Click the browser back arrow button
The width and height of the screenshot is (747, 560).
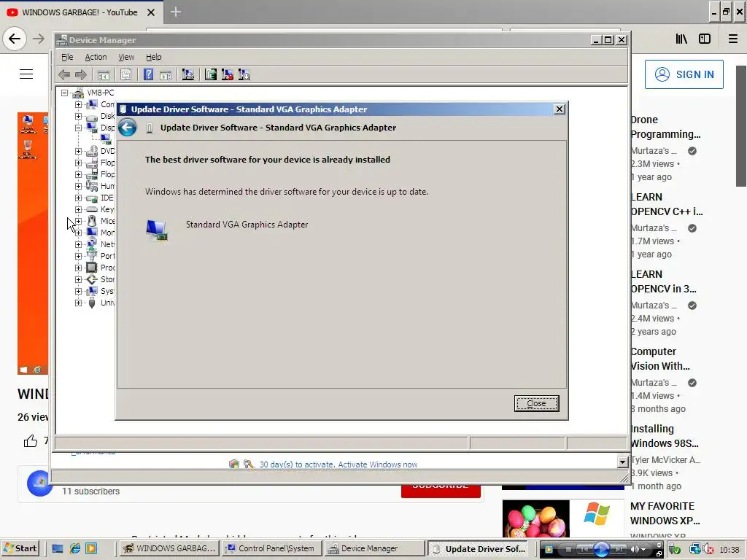(15, 39)
